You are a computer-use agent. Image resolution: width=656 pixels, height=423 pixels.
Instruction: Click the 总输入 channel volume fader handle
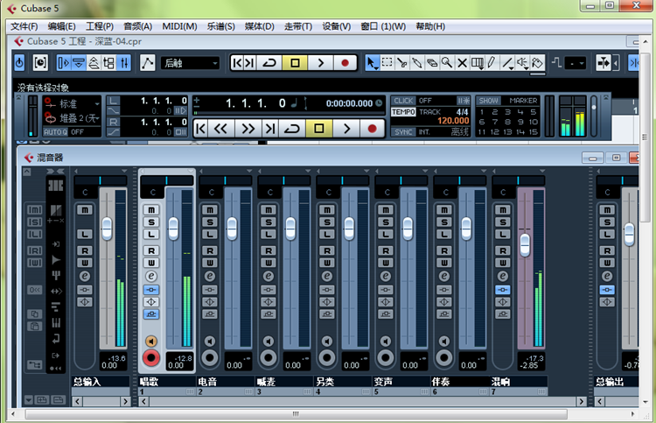(x=107, y=229)
